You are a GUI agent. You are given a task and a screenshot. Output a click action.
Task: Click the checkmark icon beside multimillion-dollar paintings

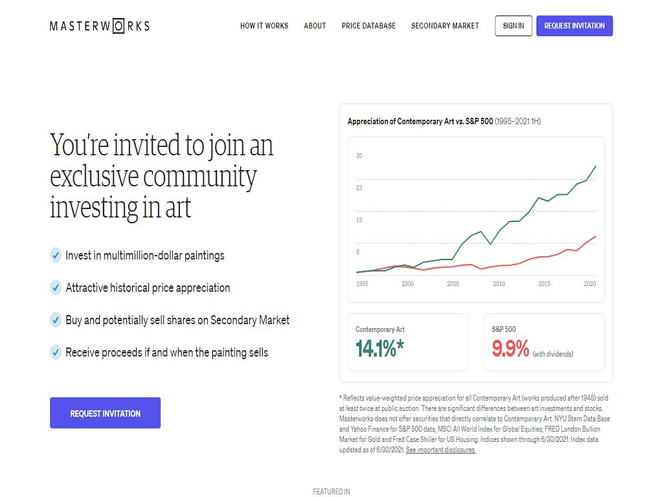(x=56, y=255)
